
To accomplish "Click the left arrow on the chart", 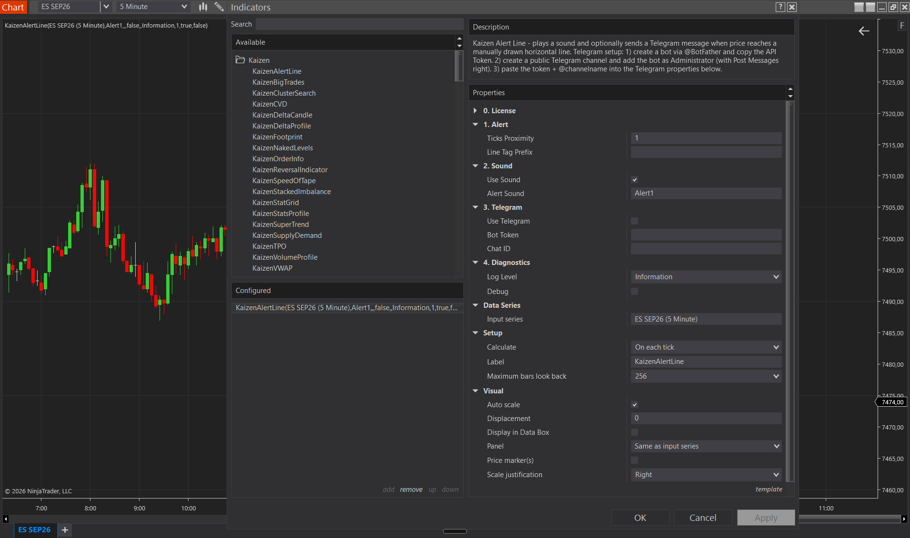I will tap(864, 31).
